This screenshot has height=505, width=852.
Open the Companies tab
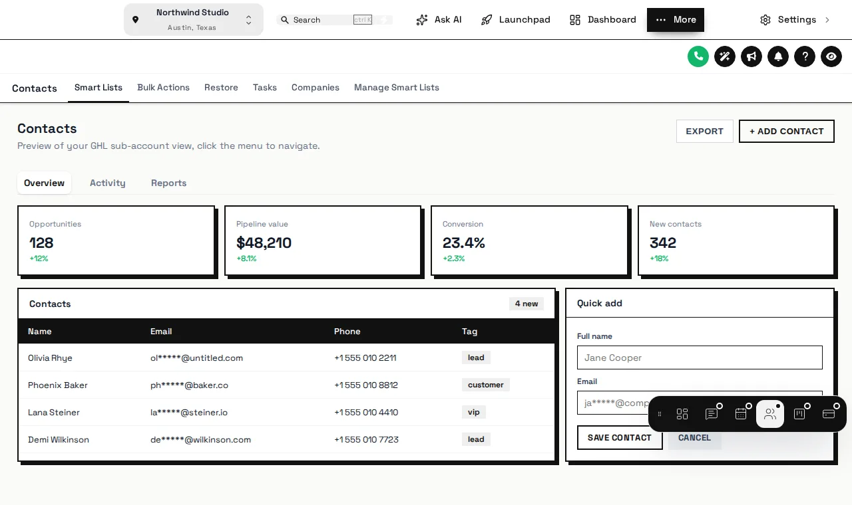[316, 88]
